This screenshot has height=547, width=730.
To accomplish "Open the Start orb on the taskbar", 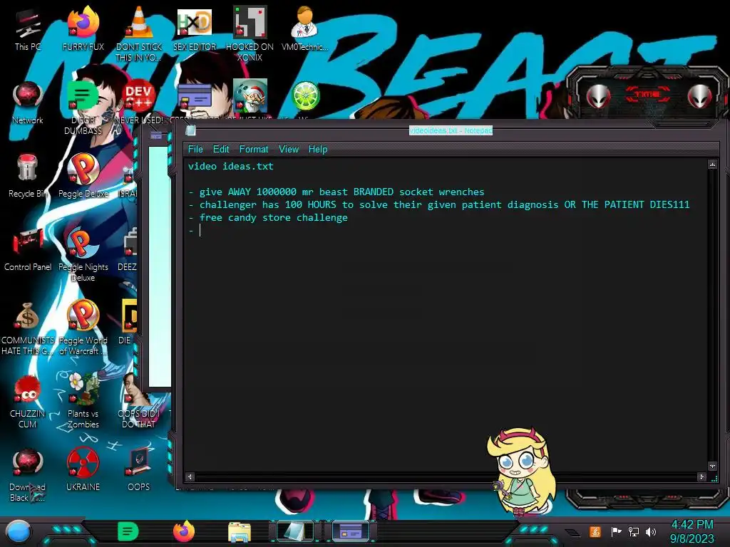I will (x=18, y=532).
